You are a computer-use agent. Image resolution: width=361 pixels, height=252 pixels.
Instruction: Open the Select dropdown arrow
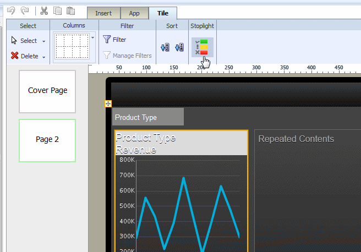tap(43, 41)
